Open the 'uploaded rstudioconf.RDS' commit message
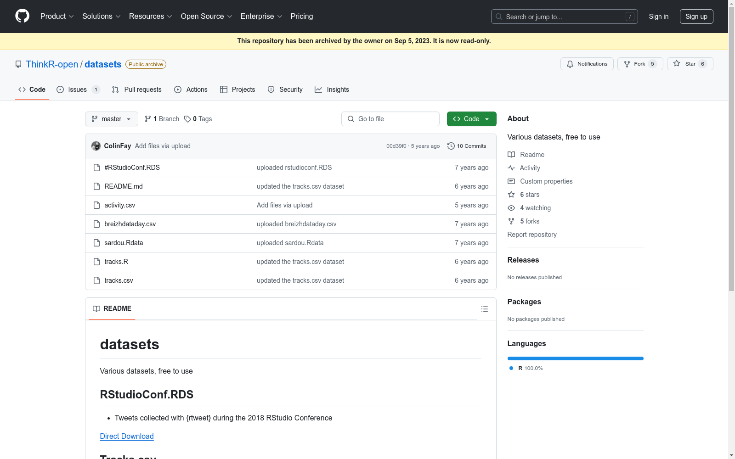This screenshot has height=459, width=735. (x=294, y=168)
